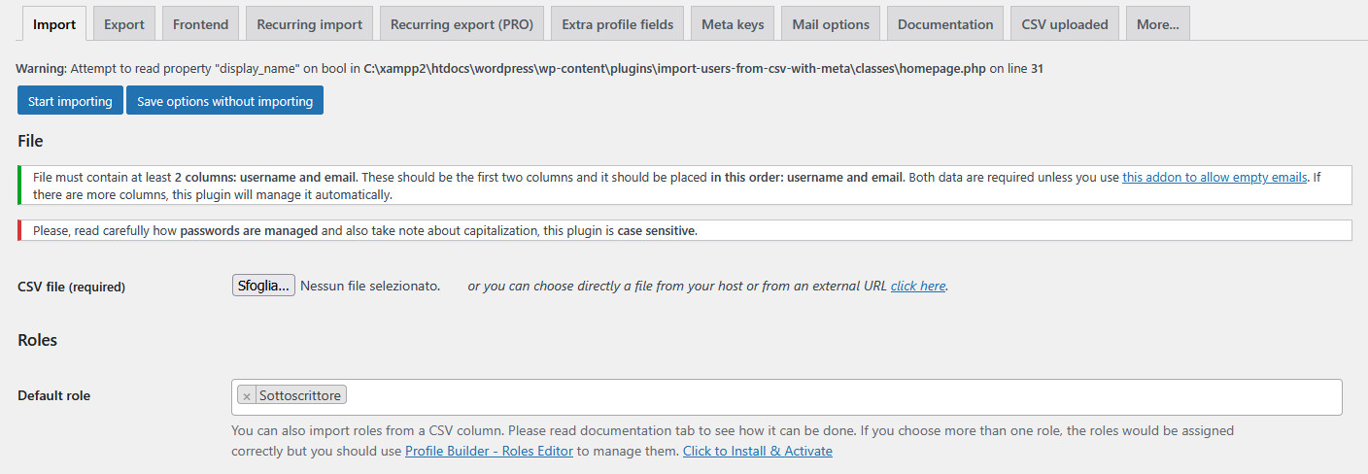The image size is (1368, 474).
Task: Remove the Sottoscrittore role tag
Action: click(247, 396)
